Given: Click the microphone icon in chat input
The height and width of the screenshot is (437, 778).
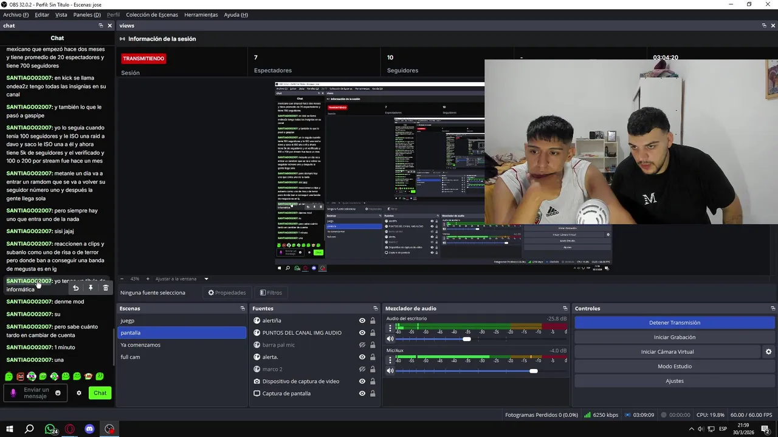Looking at the screenshot, I should [x=13, y=393].
